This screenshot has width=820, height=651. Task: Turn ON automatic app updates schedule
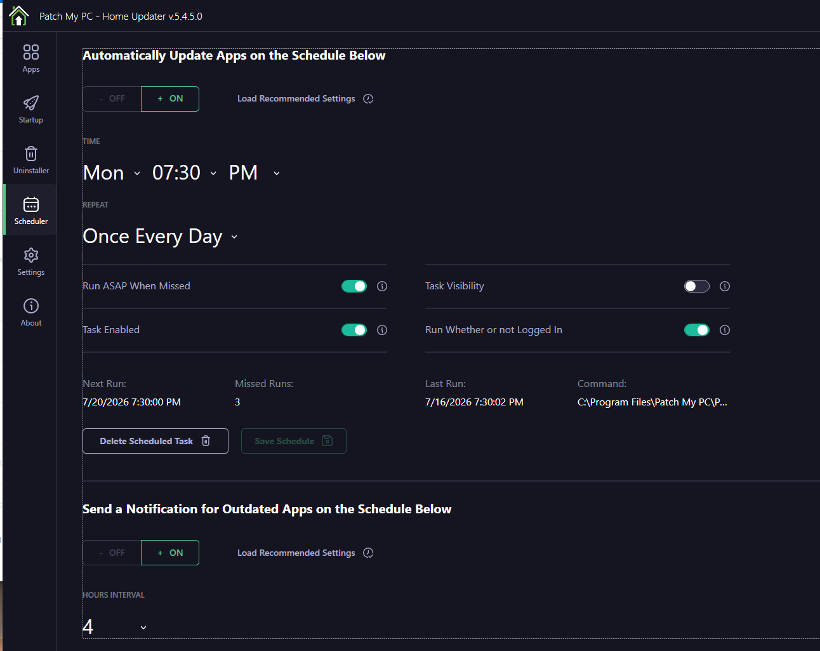click(x=170, y=99)
